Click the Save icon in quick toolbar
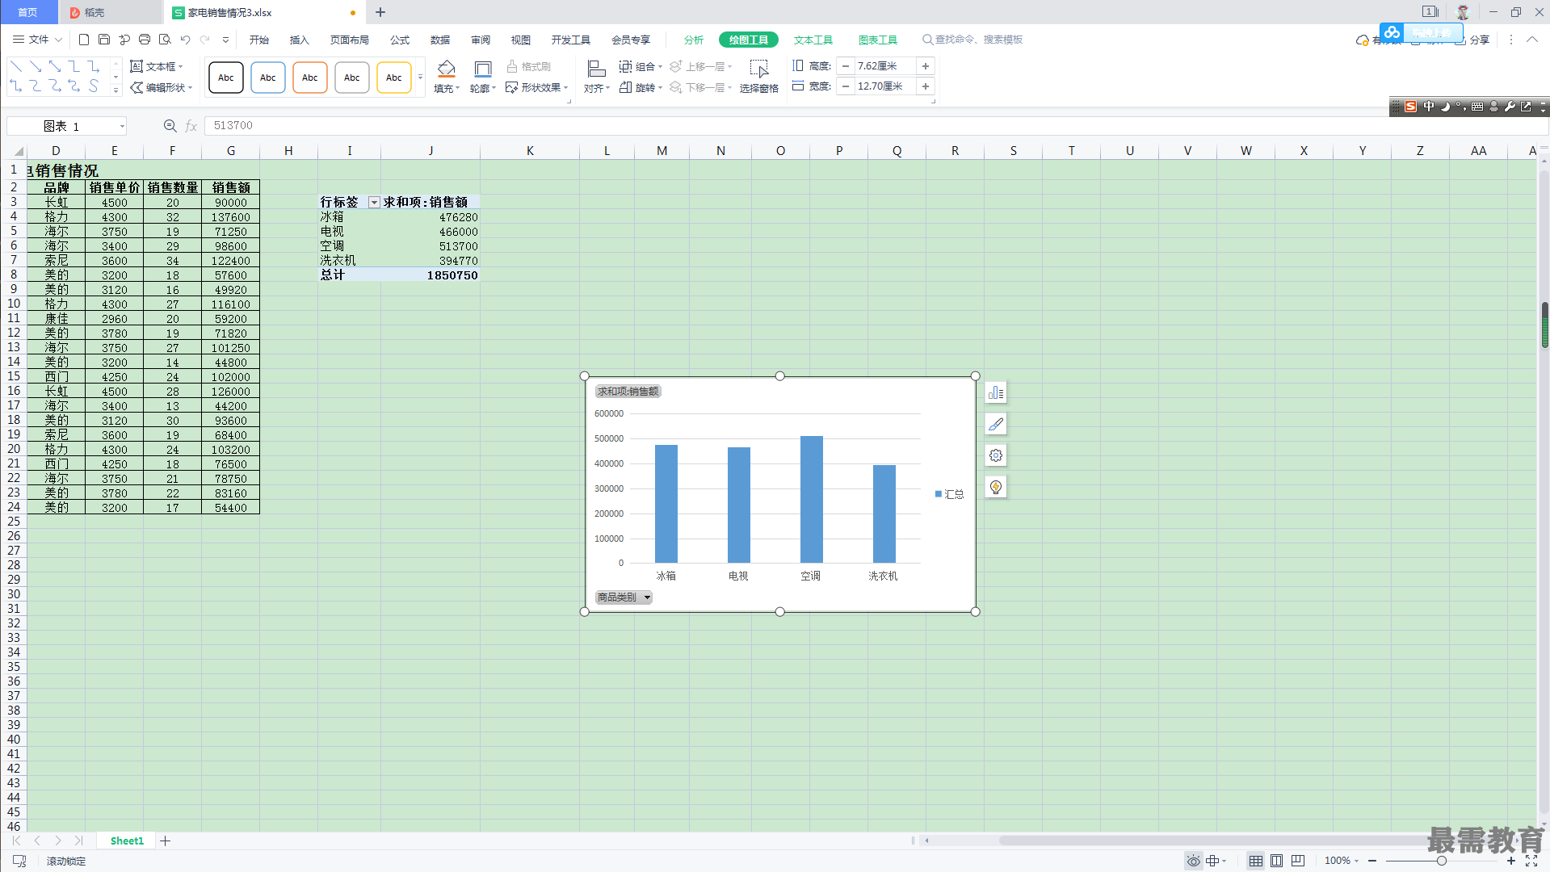 click(104, 40)
